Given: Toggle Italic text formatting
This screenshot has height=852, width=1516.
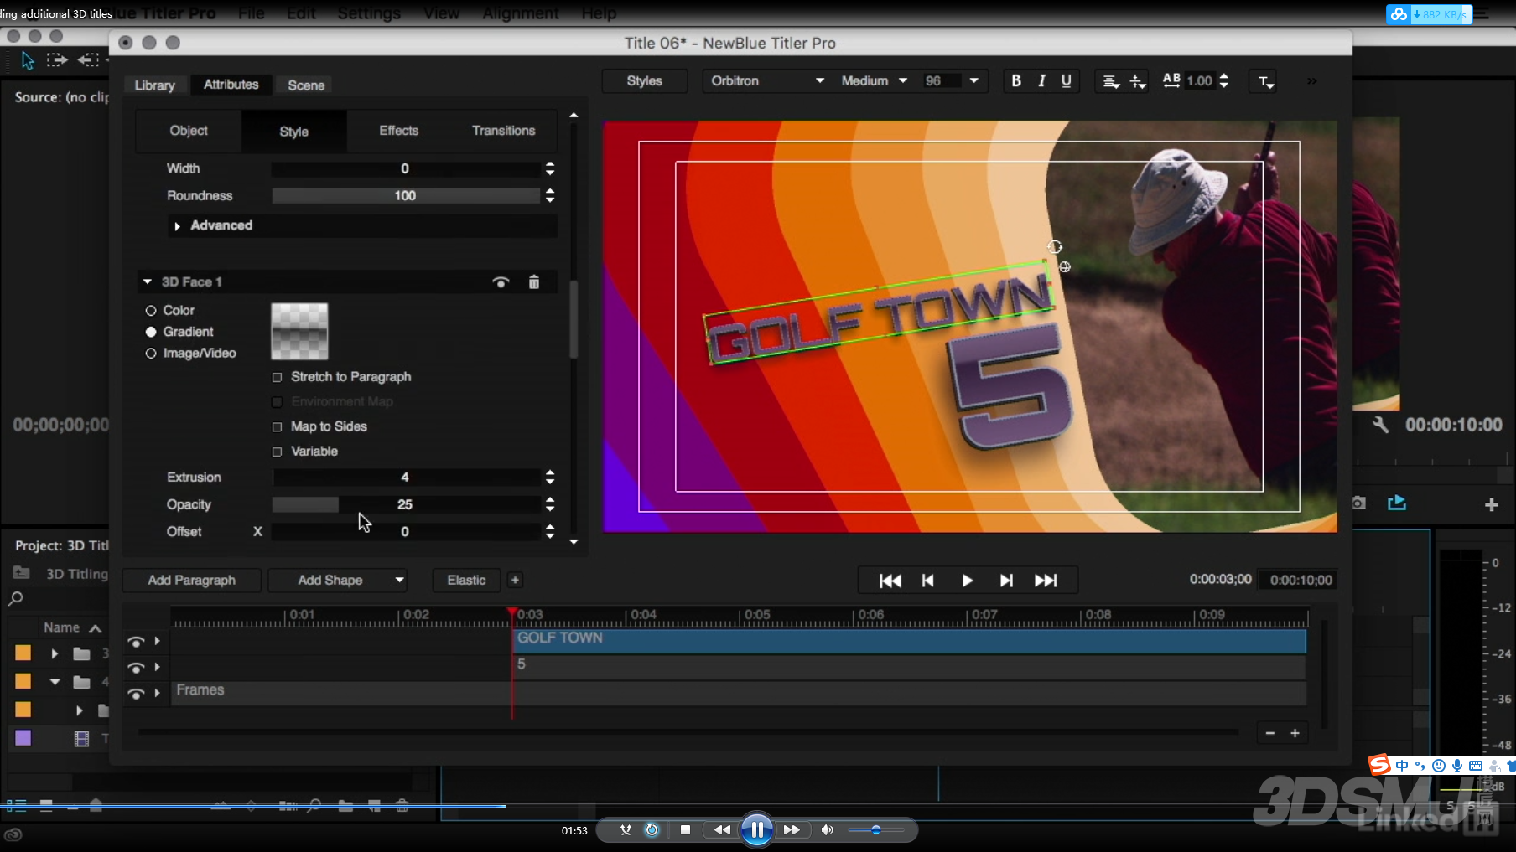Looking at the screenshot, I should [1041, 80].
